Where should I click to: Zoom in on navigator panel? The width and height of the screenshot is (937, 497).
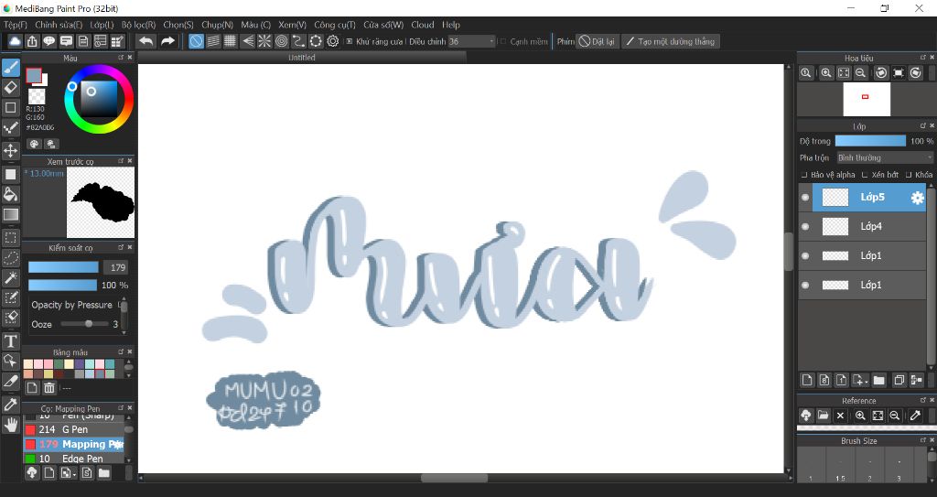826,73
